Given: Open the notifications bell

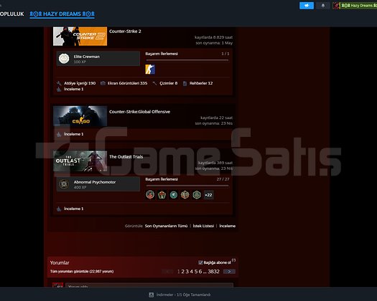Looking at the screenshot, I should pos(323,6).
